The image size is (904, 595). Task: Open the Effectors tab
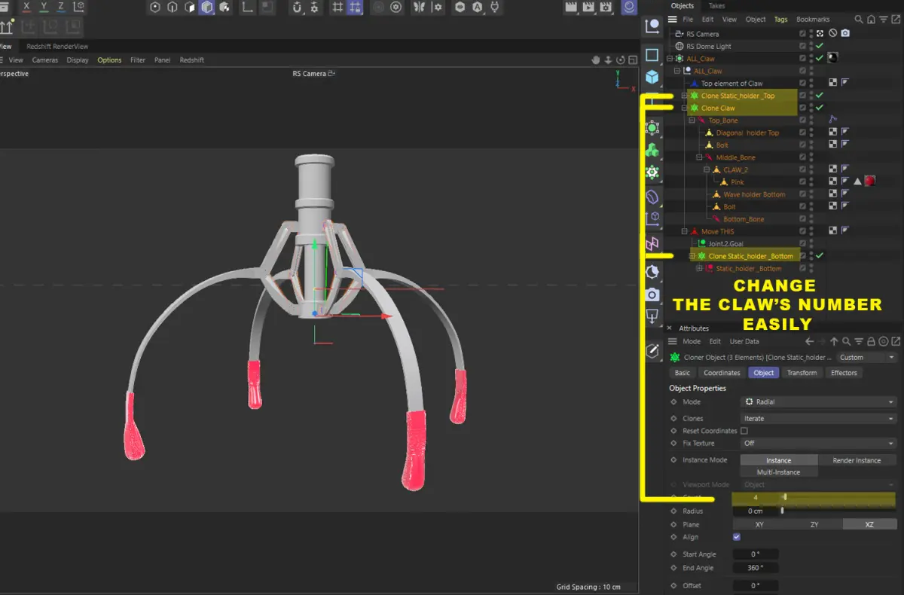[x=844, y=373]
